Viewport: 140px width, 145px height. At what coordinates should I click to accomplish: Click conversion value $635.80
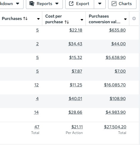tap(117, 30)
